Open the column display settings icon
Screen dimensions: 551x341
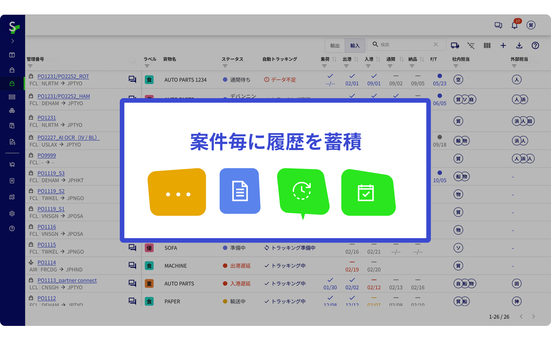pyautogui.click(x=487, y=46)
